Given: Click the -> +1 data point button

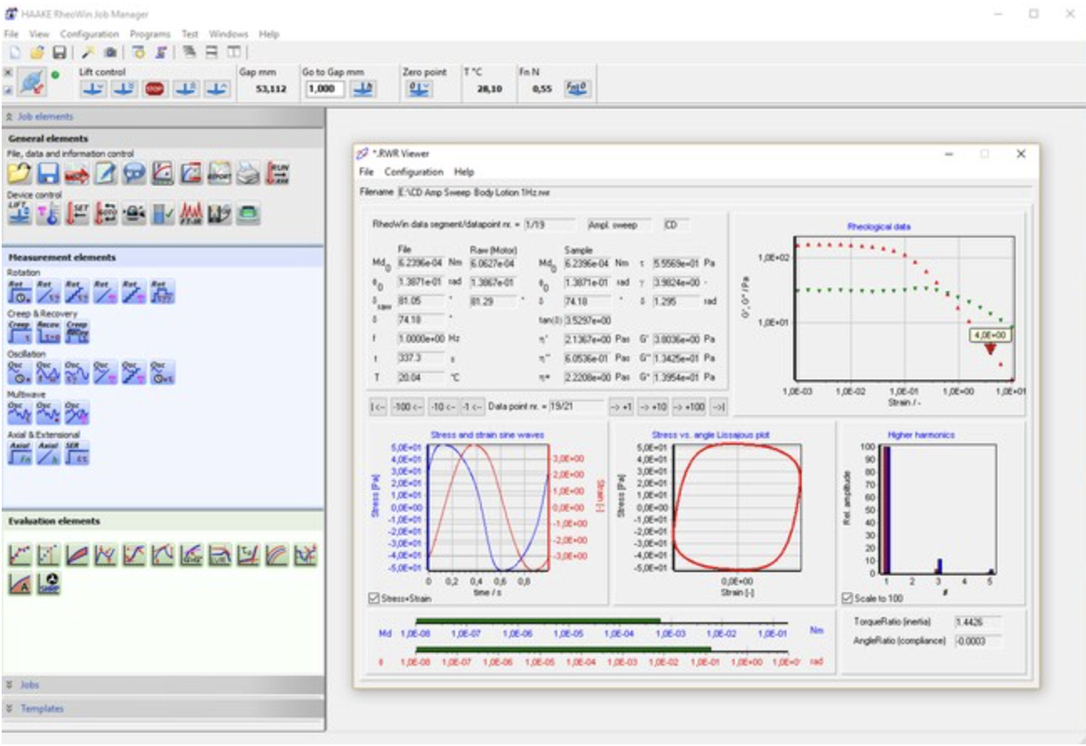Looking at the screenshot, I should [621, 406].
